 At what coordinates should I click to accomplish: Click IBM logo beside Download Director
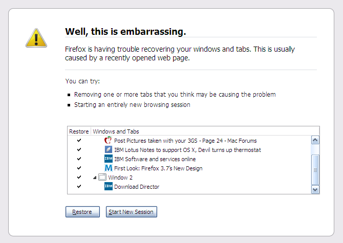(109, 186)
